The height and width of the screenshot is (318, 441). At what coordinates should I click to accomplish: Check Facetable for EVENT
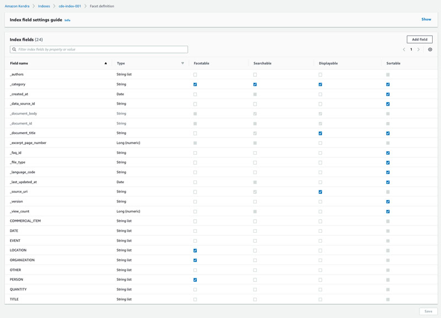(195, 241)
